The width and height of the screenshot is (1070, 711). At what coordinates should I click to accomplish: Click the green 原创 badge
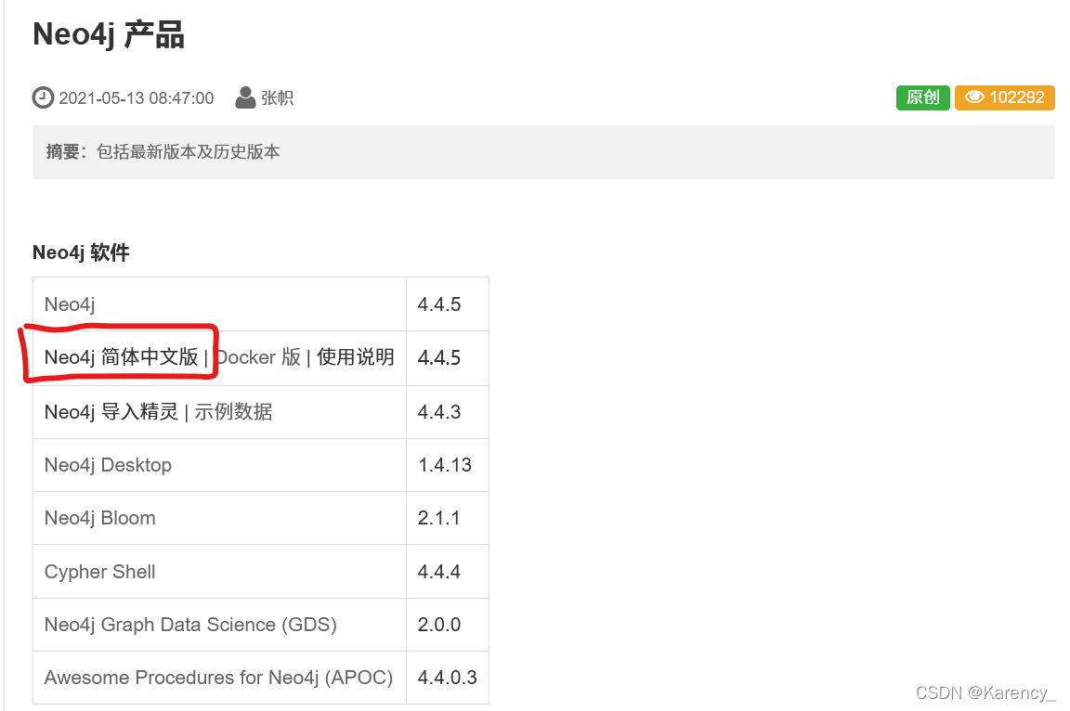[x=922, y=97]
